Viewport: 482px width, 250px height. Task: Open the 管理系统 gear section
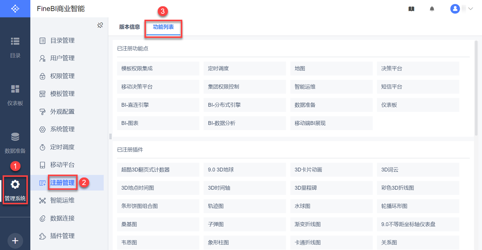[15, 190]
